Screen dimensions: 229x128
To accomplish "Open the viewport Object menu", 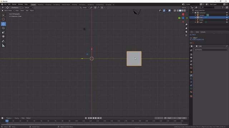I will [32, 11].
